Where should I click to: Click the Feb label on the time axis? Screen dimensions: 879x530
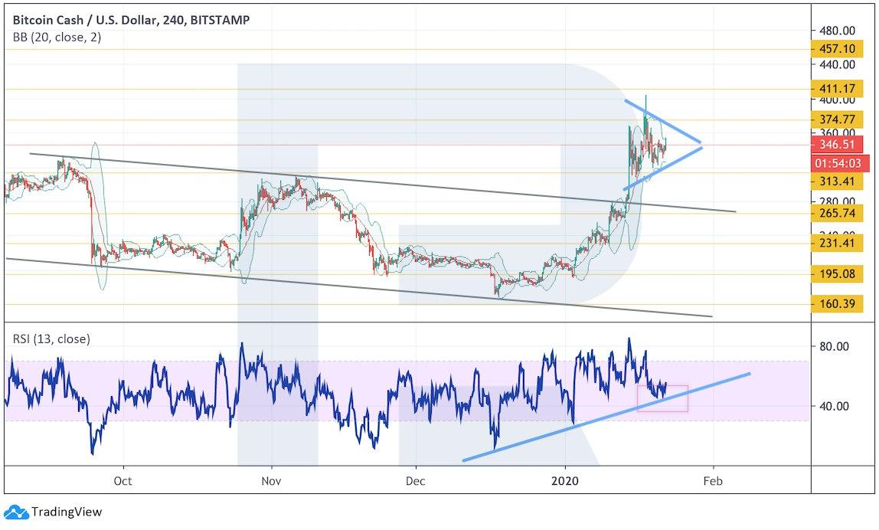[713, 481]
